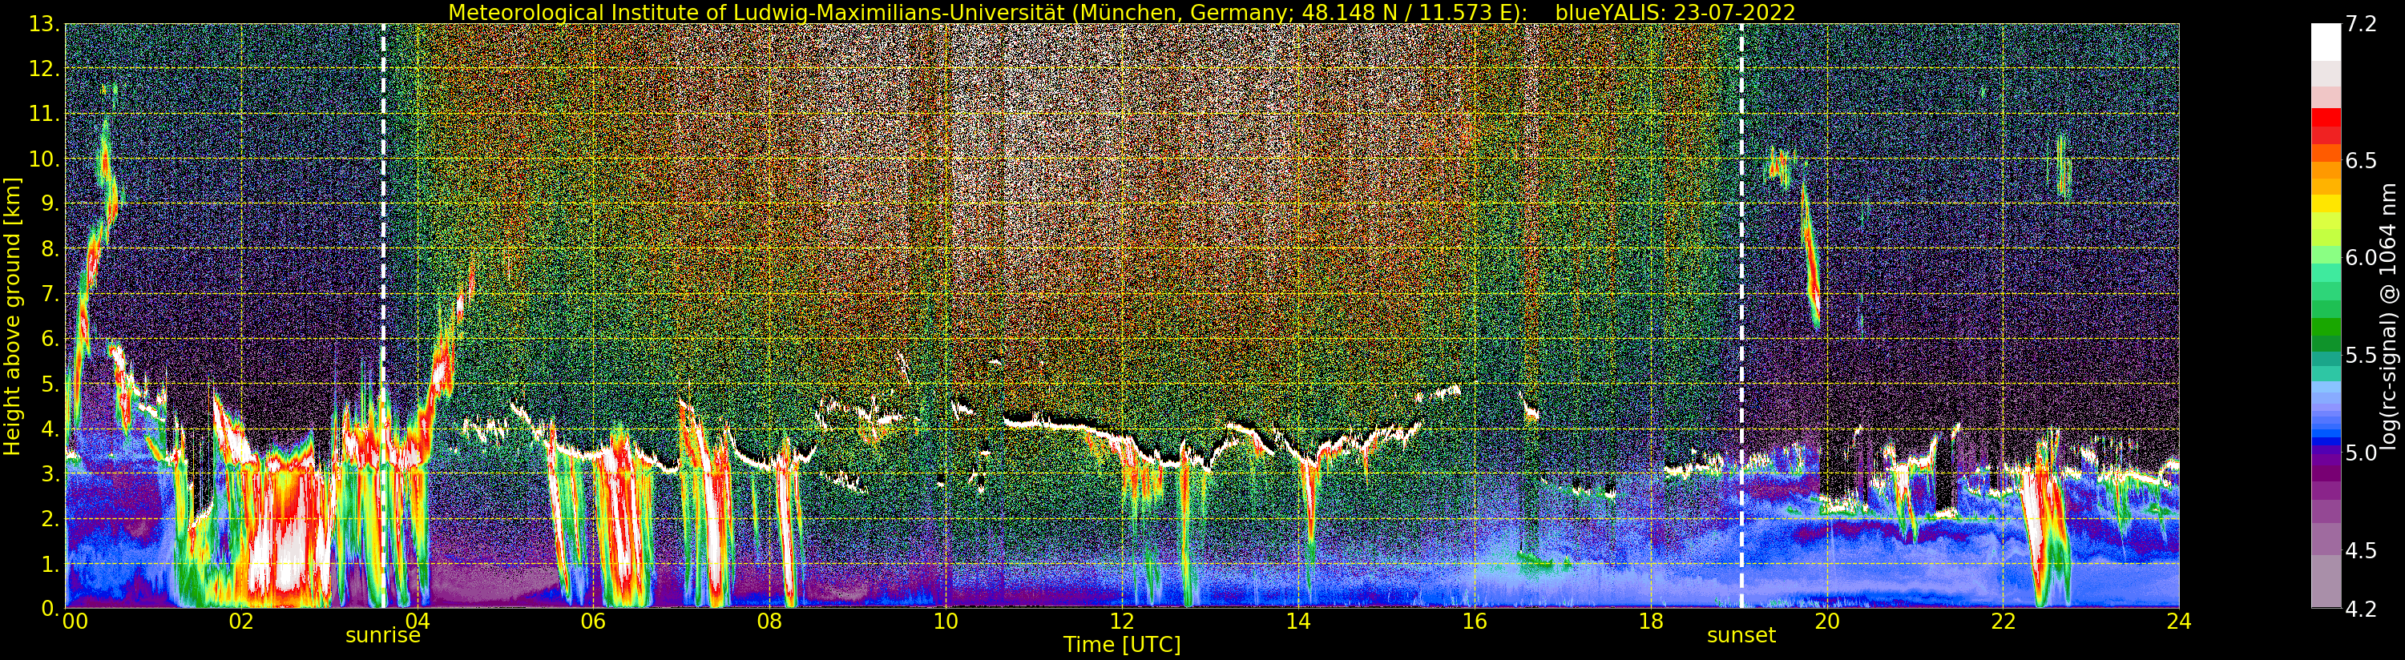Click the '16' tick on the time axis
Screen dimensions: 2405x660
point(1475,622)
